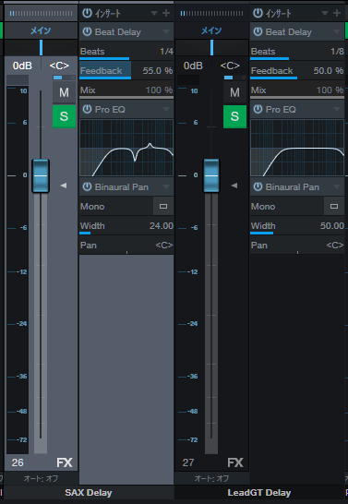The width and height of the screenshot is (348, 504).
Task: Click automation mode button on channel 26
Action: pyautogui.click(x=41, y=478)
